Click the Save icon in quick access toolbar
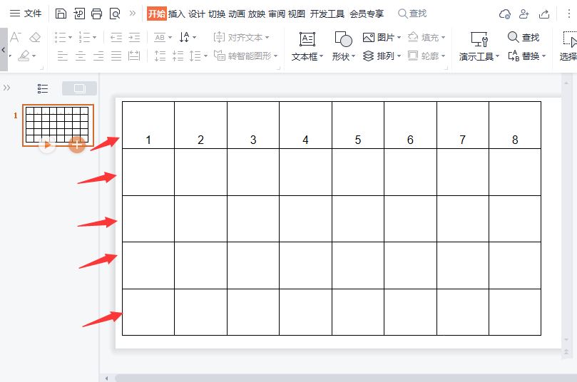 [61, 14]
